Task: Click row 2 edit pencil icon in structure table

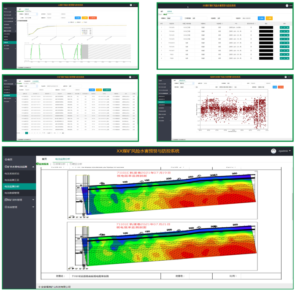Action: click(x=284, y=31)
